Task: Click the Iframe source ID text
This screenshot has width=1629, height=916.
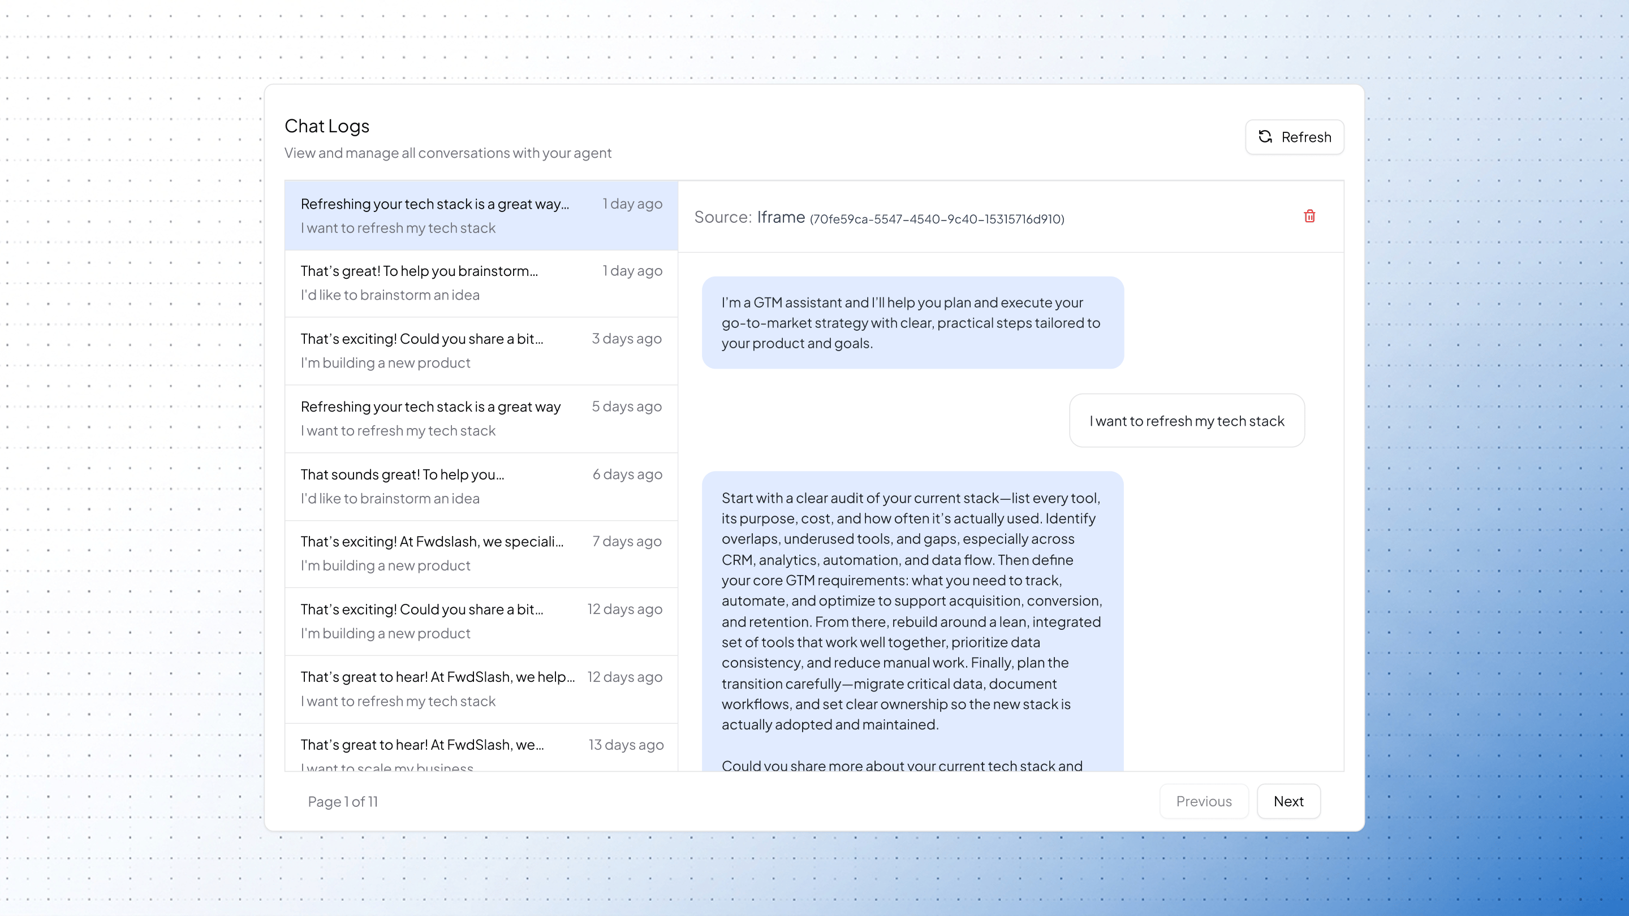Action: pos(937,219)
